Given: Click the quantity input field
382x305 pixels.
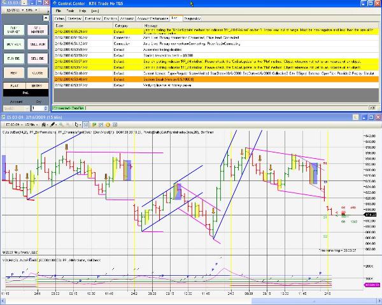Looking at the screenshot, I should [38, 108].
